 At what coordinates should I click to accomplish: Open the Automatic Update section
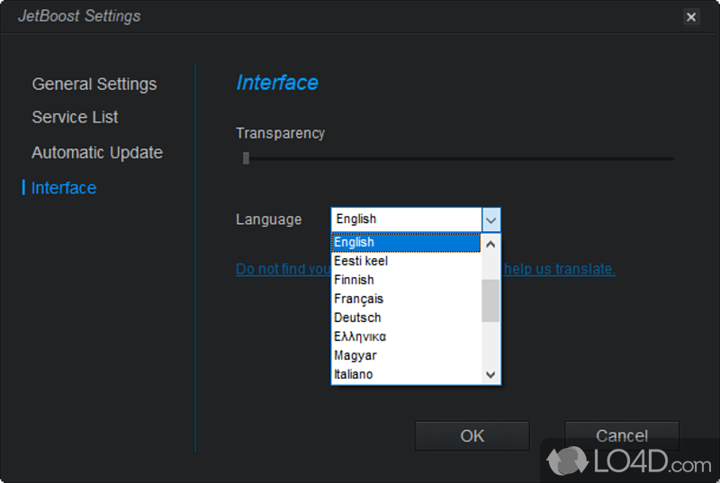[x=97, y=152]
